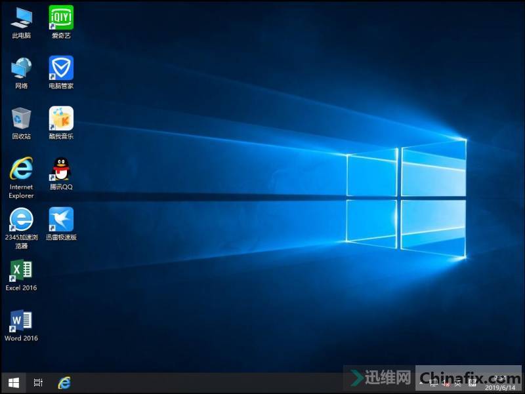Open Internet Explorer desktop icon

(21, 178)
